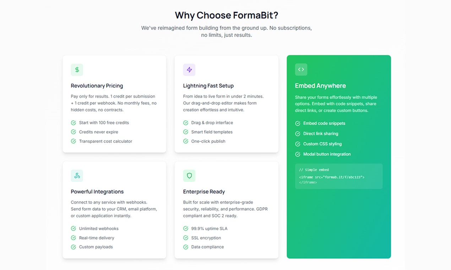Click the checkmark beside 99.9% uptime SLA
This screenshot has height=270, width=451.
click(185, 228)
